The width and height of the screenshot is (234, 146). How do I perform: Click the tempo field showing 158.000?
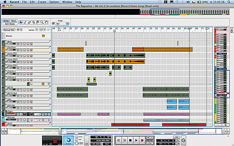tap(95, 144)
